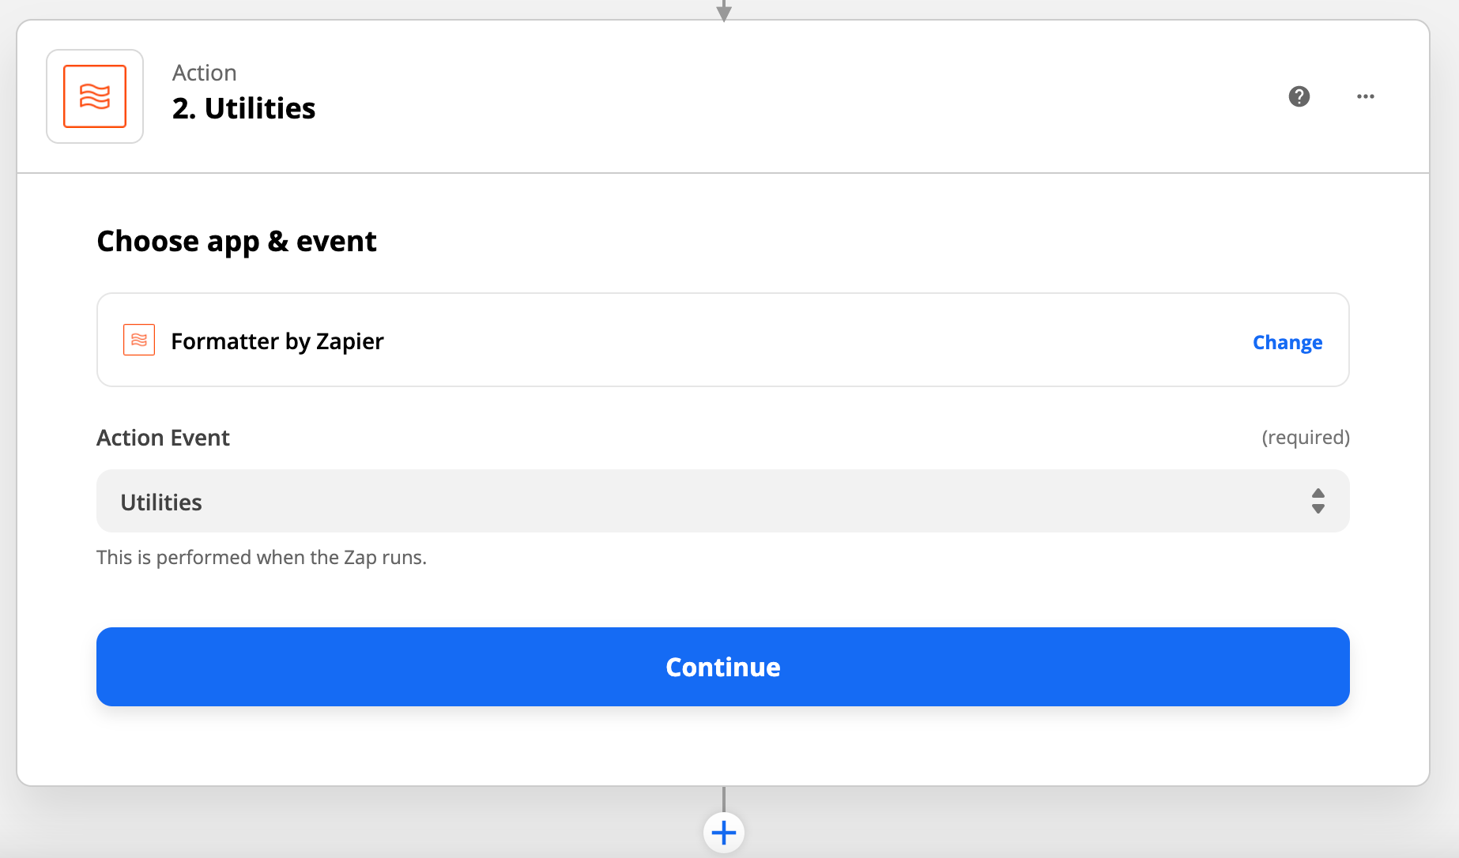
Task: Click 'This is performed when the Zap runs.' text
Action: coord(261,557)
